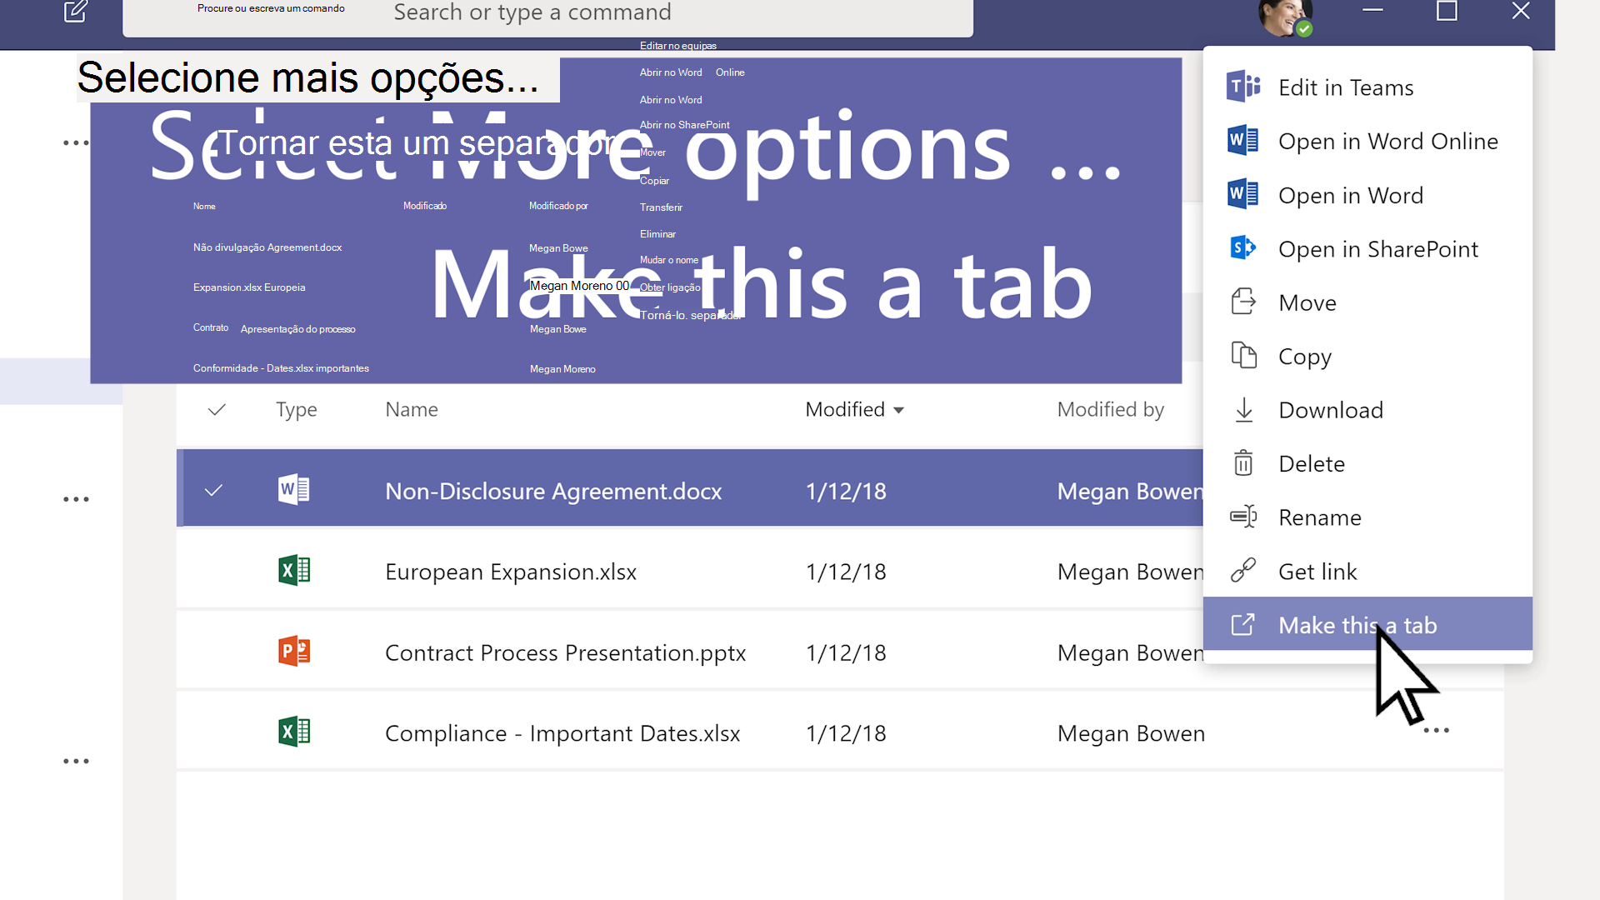Toggle checkbox for Non-Disclosure Agreement.docx

tap(217, 490)
